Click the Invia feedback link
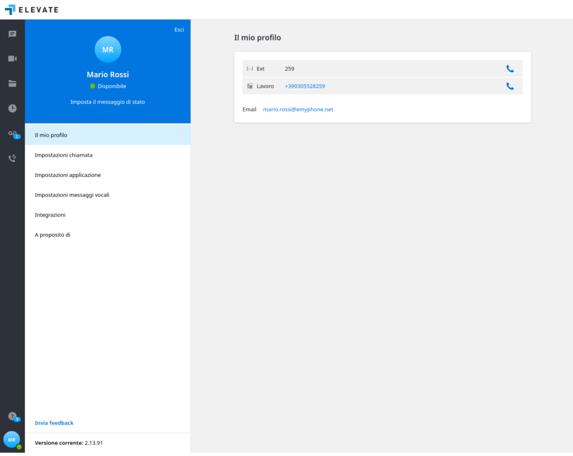Viewport: 573px width, 456px height. tap(54, 422)
